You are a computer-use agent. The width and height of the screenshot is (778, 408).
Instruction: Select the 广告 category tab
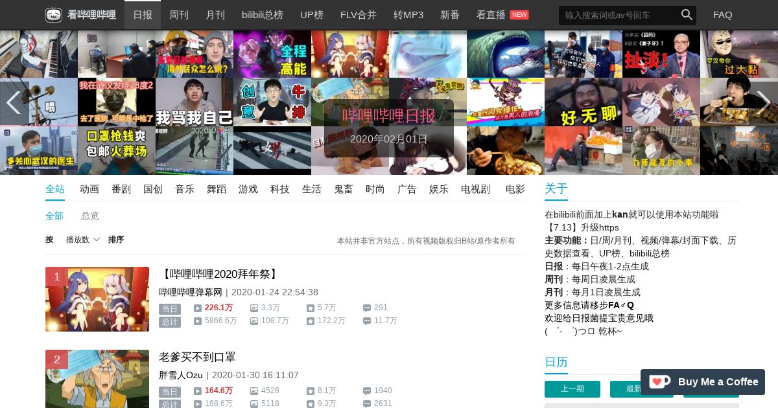(407, 189)
